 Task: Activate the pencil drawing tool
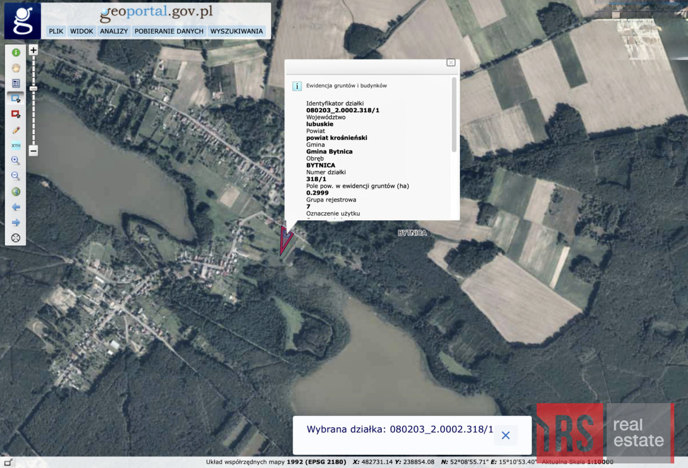[x=15, y=130]
